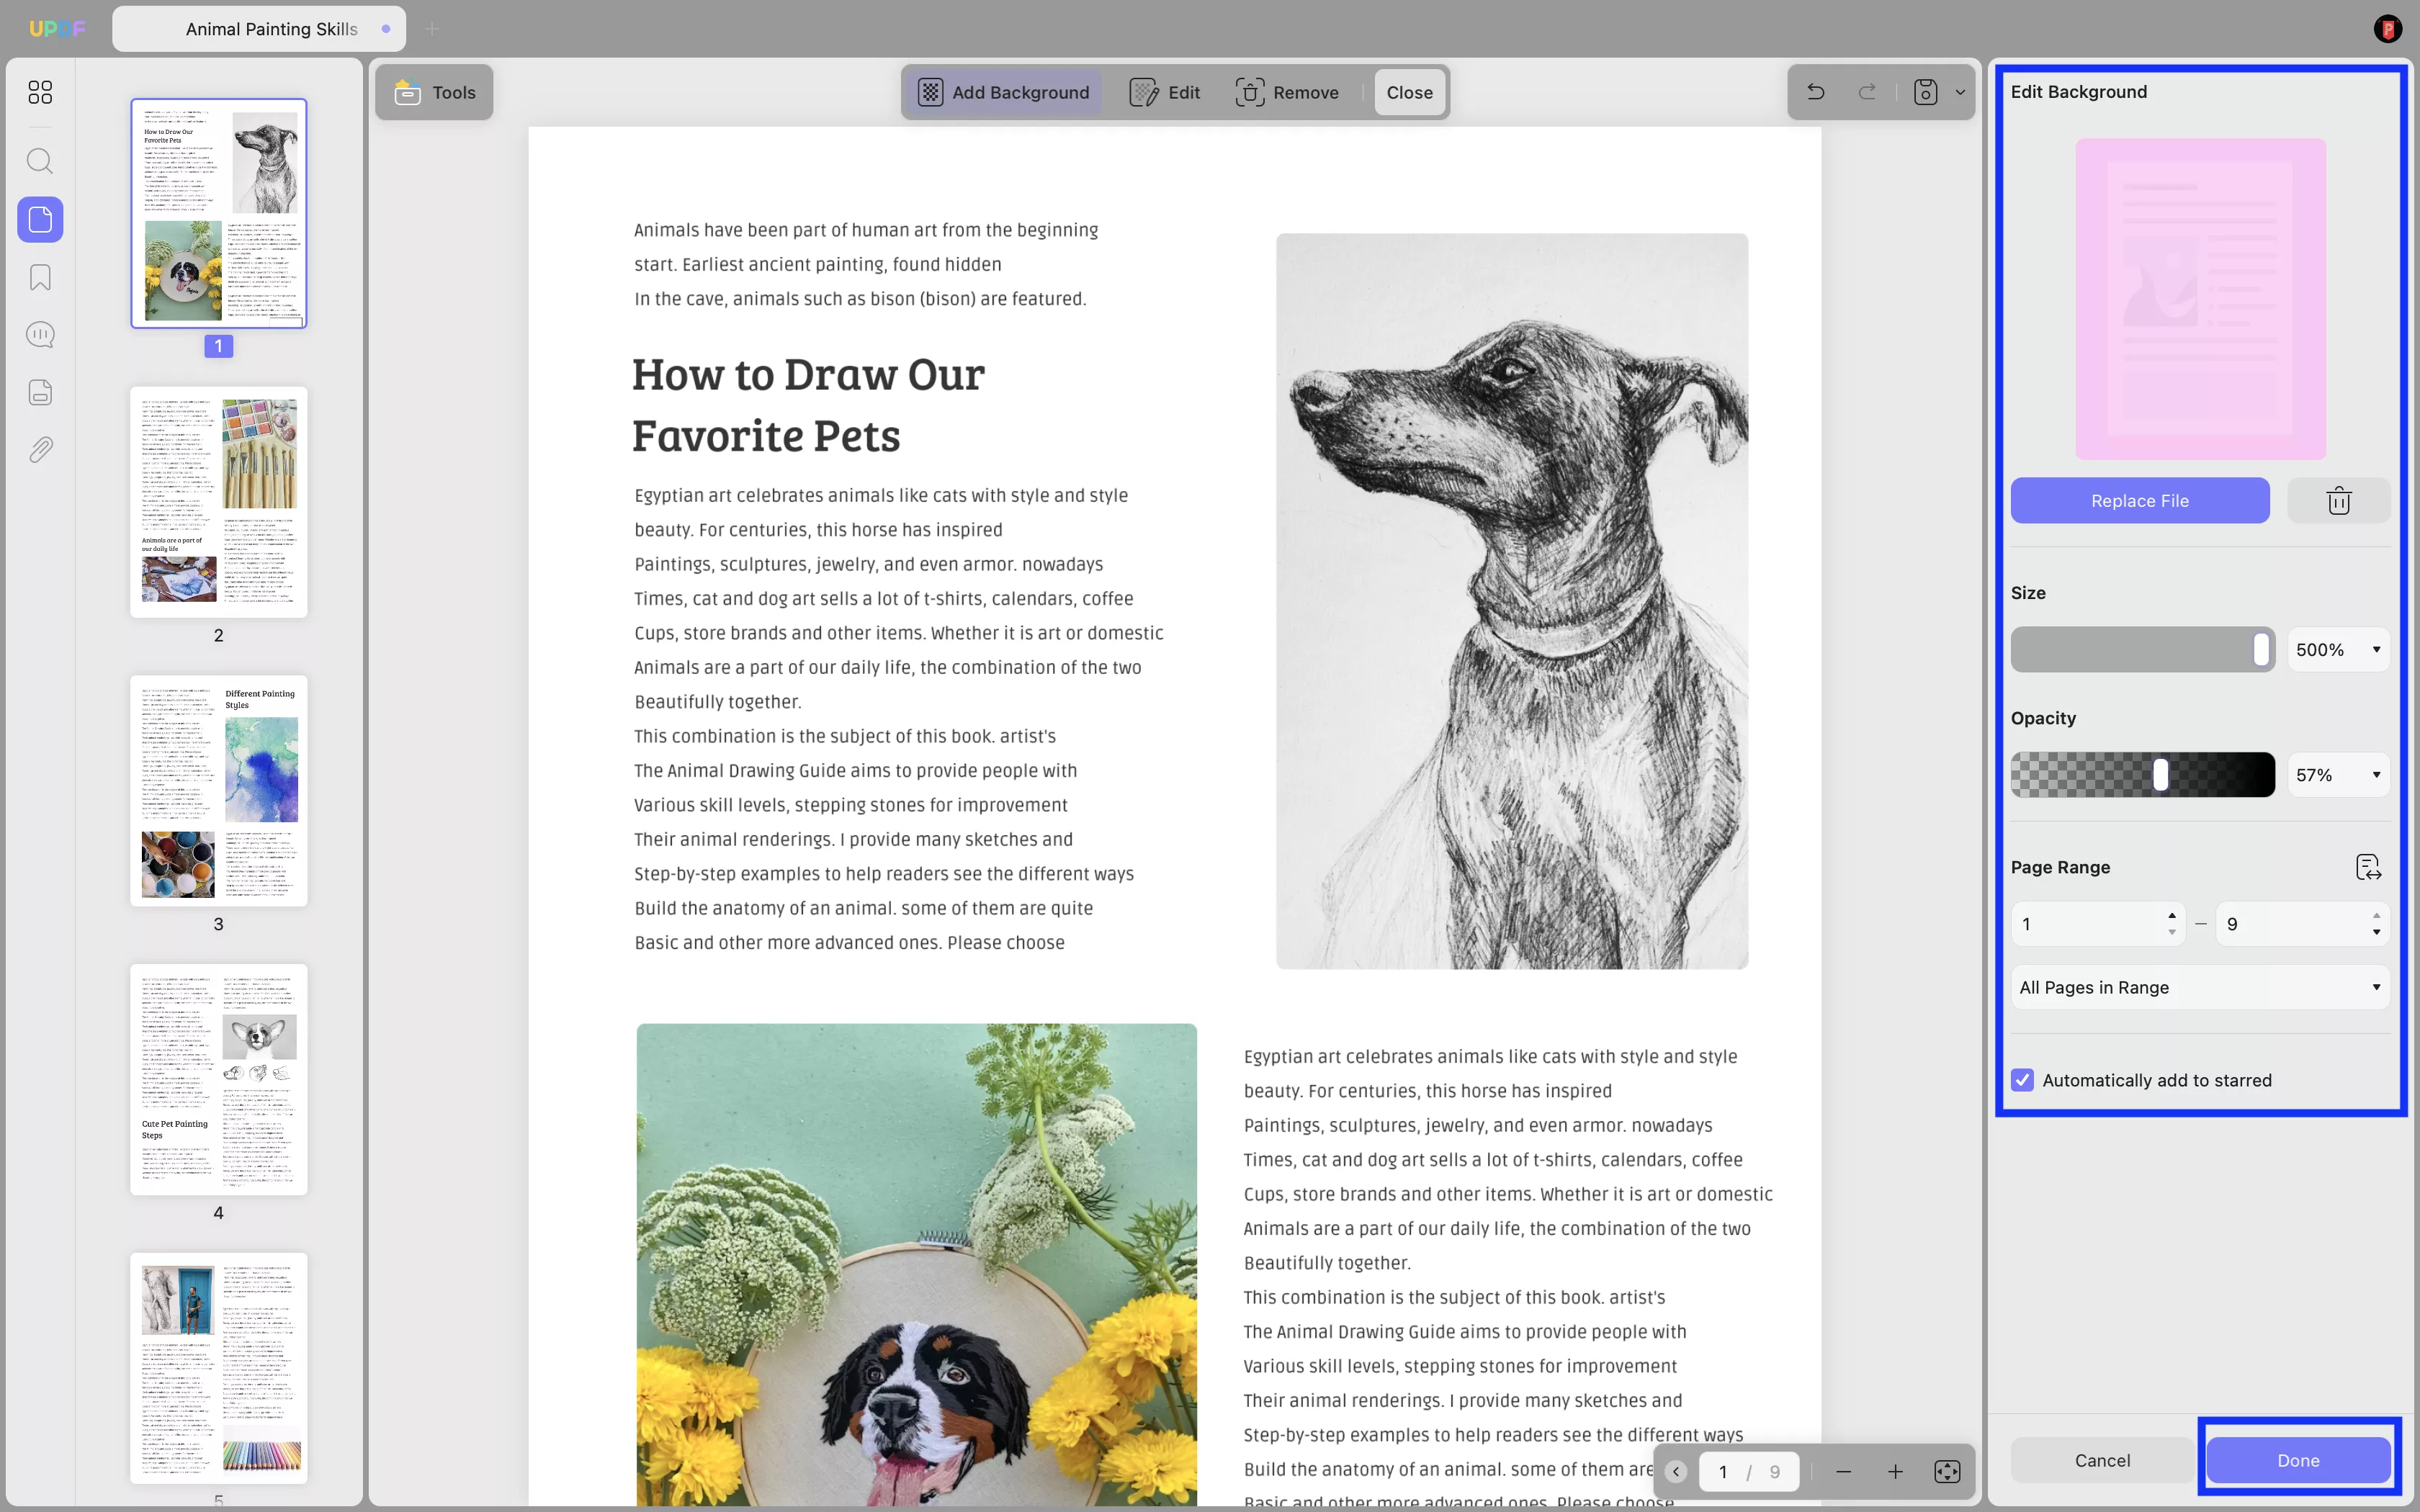Open the search panel icon
This screenshot has height=1512, width=2420.
coord(40,161)
